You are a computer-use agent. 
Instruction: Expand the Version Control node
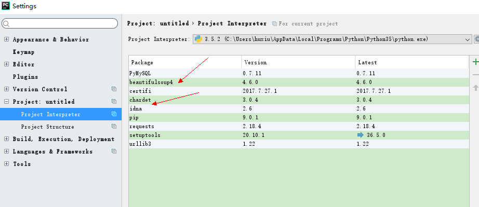pyautogui.click(x=6, y=89)
